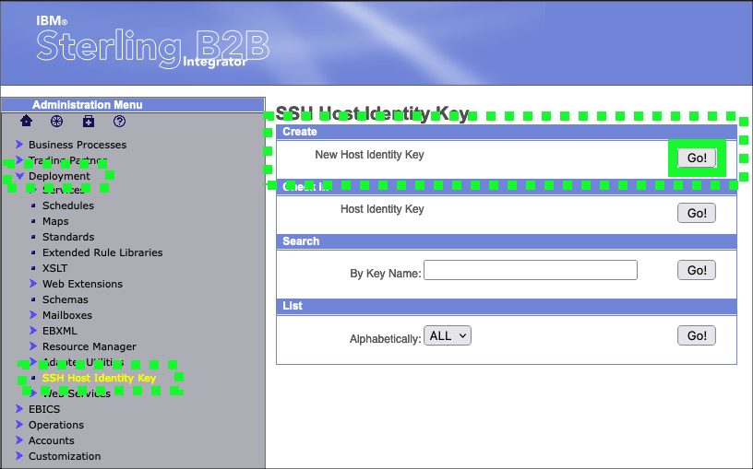Open Accounts menu item
This screenshot has width=753, height=469.
(52, 440)
